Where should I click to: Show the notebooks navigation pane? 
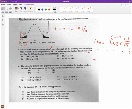2,16
